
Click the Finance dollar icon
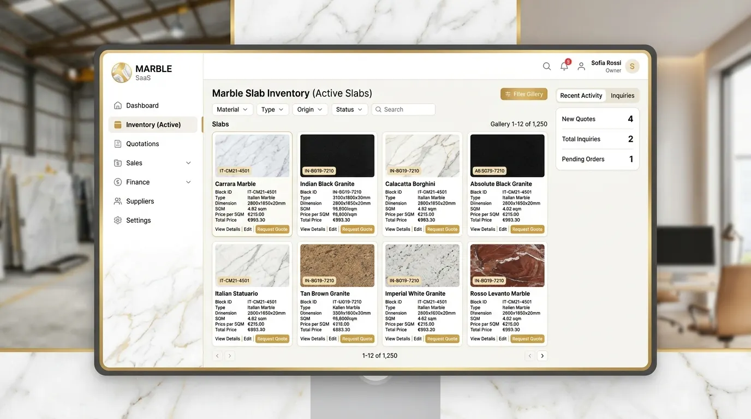[117, 182]
